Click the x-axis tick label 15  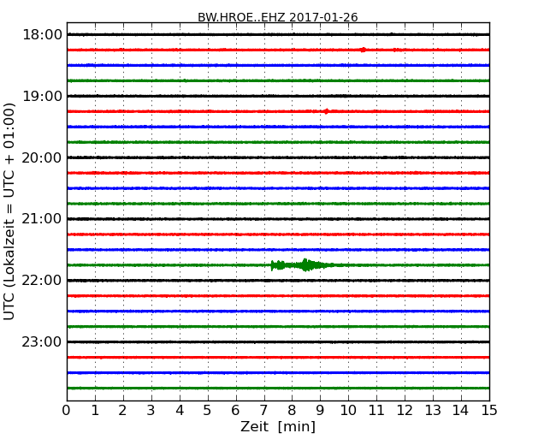click(489, 410)
